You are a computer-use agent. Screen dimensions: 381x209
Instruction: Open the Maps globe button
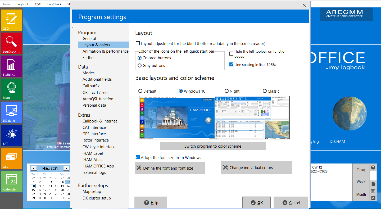[11, 89]
